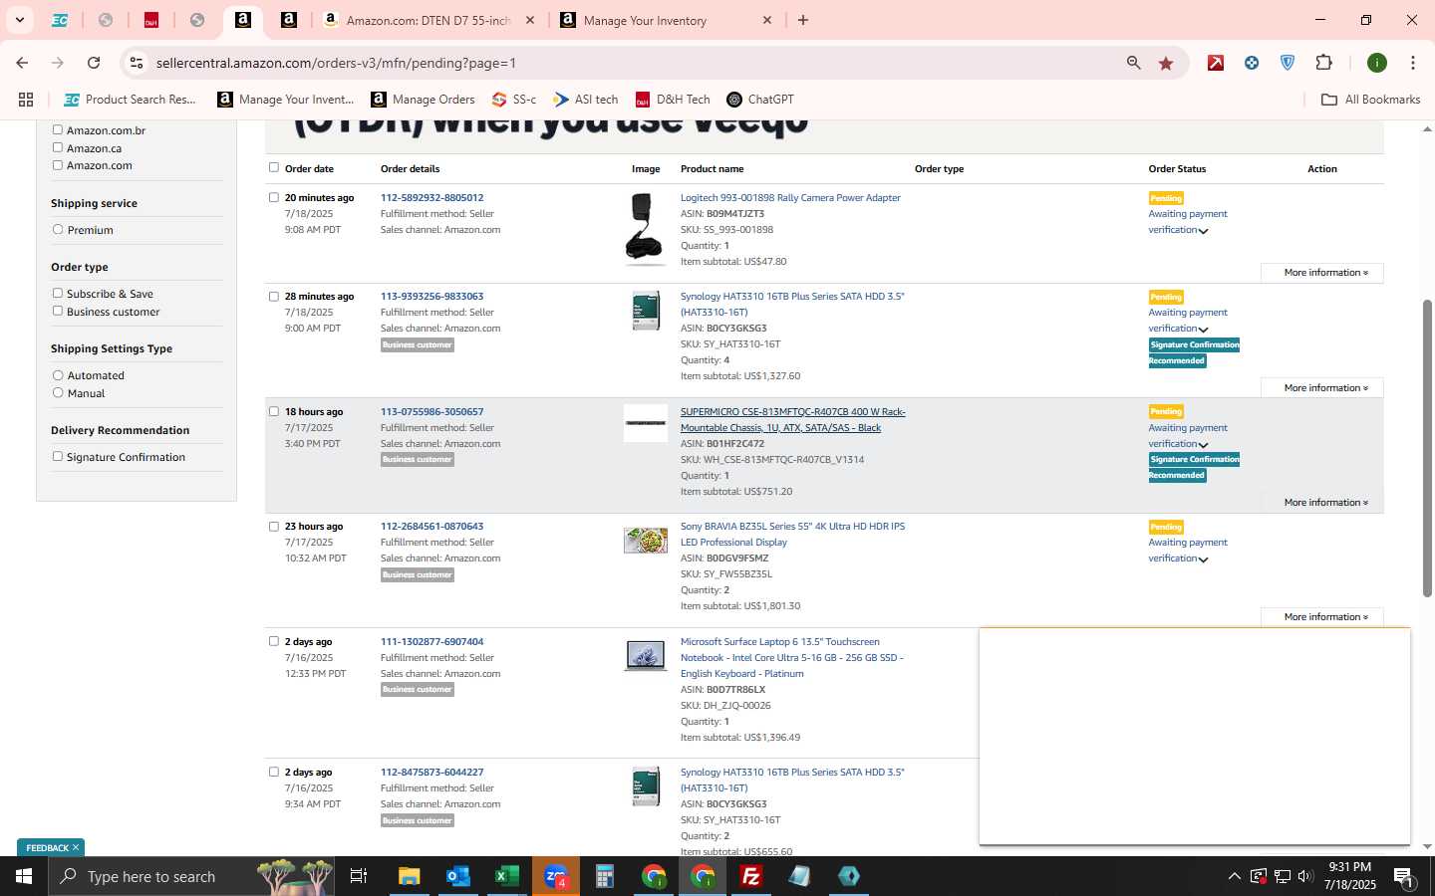Screen dimensions: 1435x896
Task: Select Manual shipping settings type
Action: click(x=58, y=392)
